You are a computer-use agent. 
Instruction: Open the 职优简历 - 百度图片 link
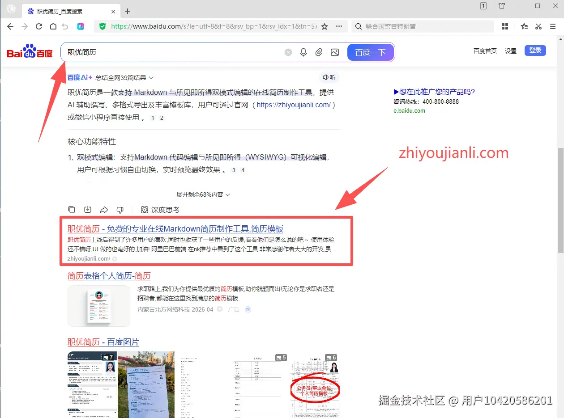103,342
